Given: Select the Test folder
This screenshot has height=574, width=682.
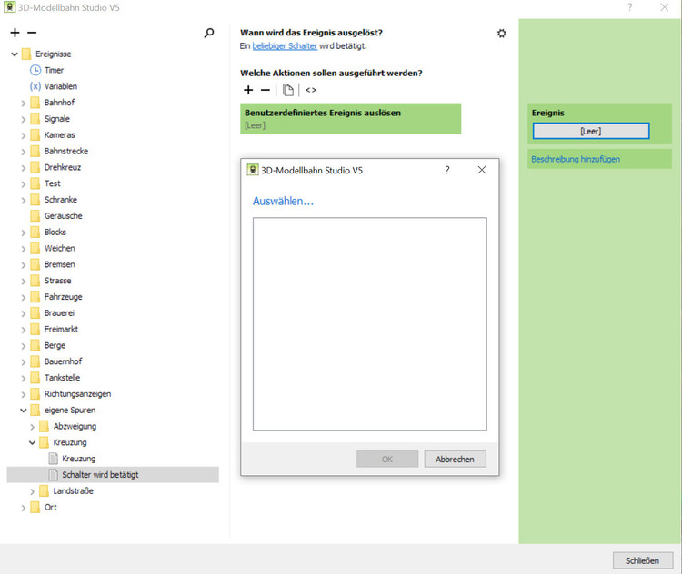Looking at the screenshot, I should pos(52,183).
